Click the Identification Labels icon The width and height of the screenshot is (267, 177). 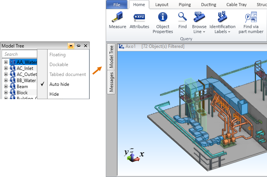tap(222, 17)
